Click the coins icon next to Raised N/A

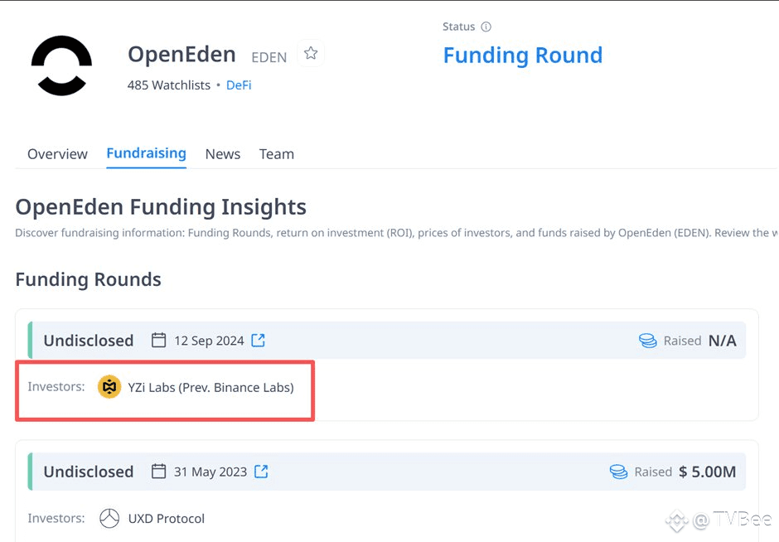648,341
